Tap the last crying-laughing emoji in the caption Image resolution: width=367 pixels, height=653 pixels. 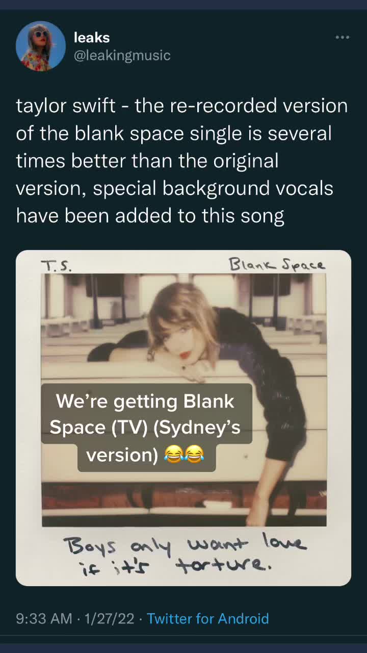(x=194, y=454)
